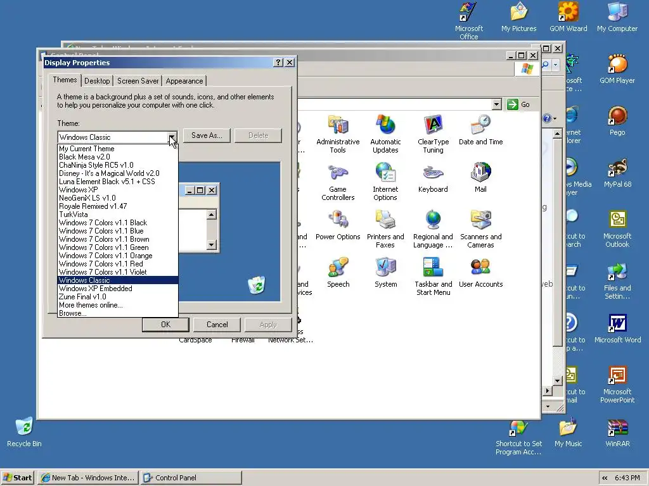Screen dimensions: 649x486
Task: Open Administrative Tools in Control Panel
Action: (x=338, y=134)
